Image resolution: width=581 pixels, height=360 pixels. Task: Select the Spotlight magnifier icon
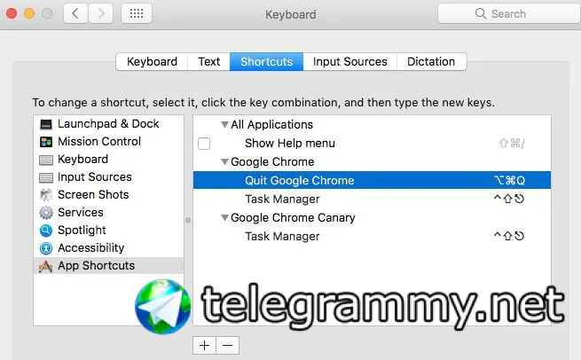(46, 231)
